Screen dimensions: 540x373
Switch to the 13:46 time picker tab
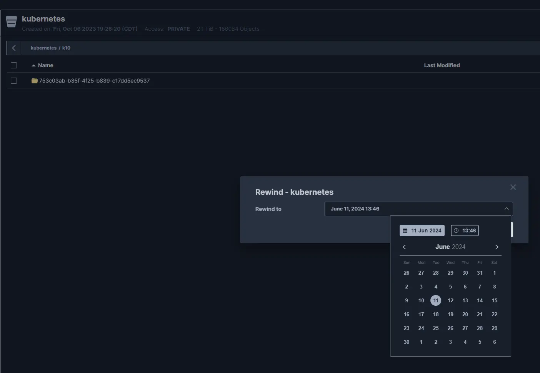(x=465, y=230)
